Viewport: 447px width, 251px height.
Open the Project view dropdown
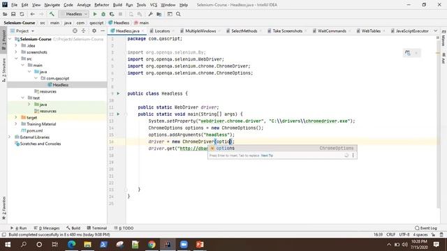click(22, 31)
